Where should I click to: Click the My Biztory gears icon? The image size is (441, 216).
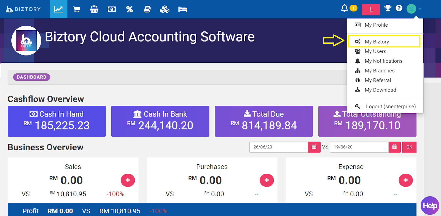coord(357,41)
